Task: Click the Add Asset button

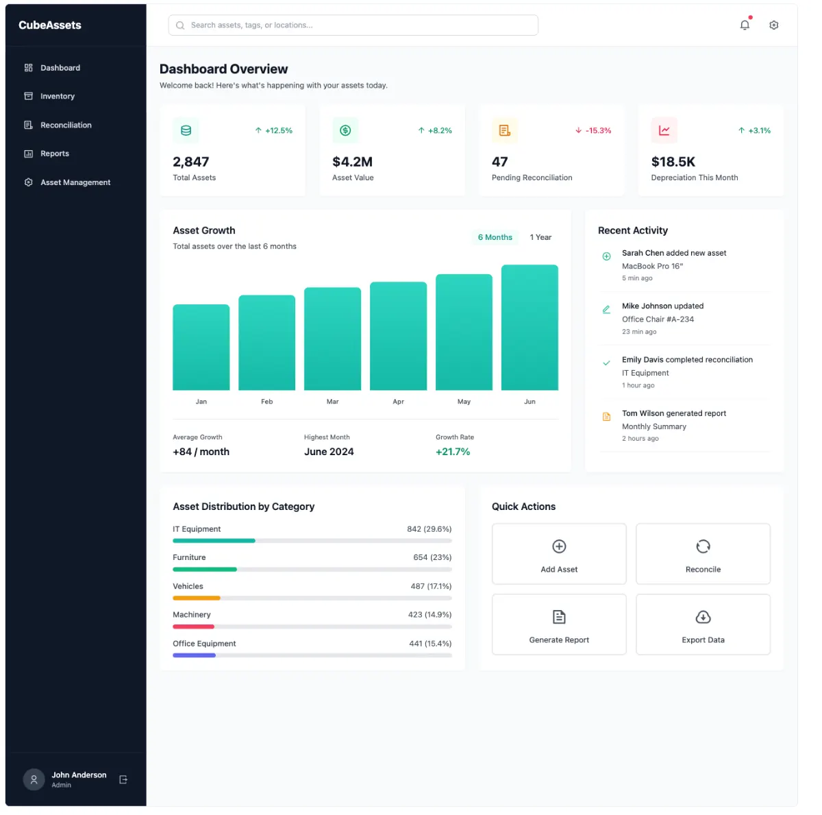Action: point(559,554)
